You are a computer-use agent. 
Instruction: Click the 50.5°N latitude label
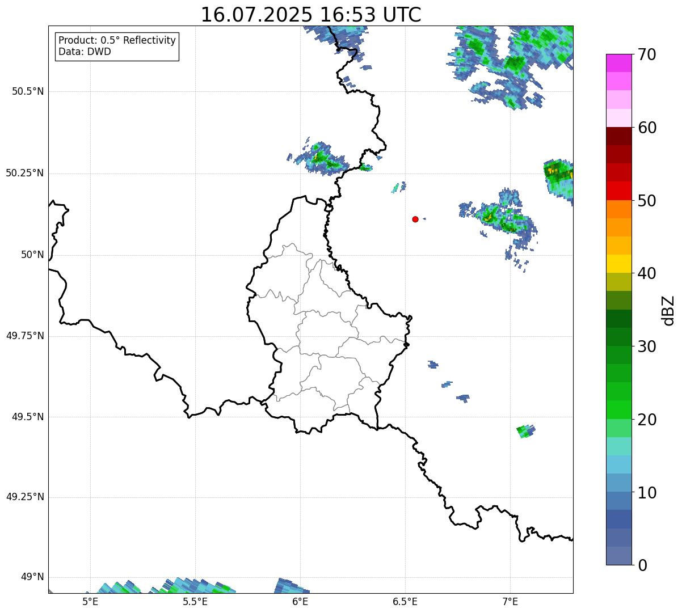pyautogui.click(x=28, y=91)
